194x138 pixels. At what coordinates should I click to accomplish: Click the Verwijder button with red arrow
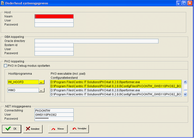[79, 129]
